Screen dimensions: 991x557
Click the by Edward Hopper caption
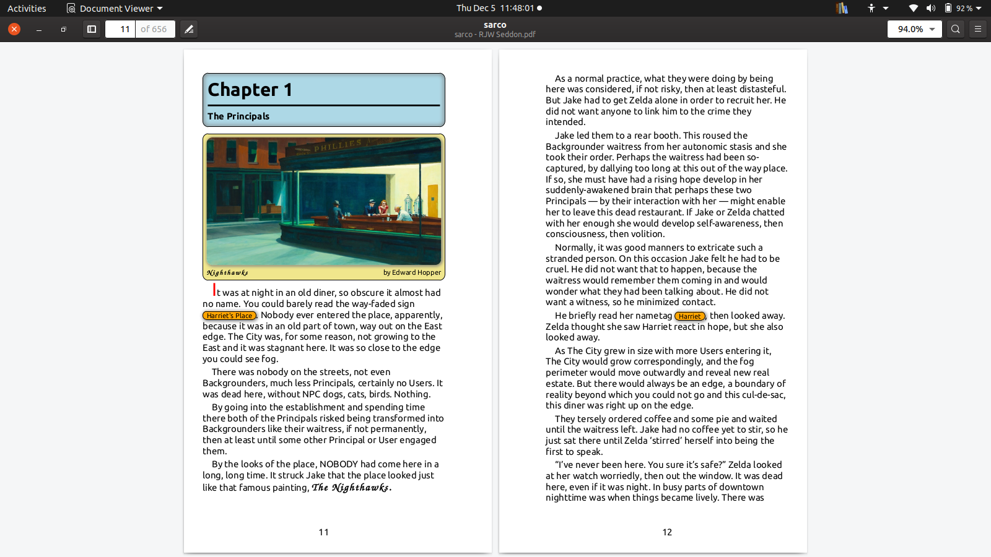[x=412, y=272]
